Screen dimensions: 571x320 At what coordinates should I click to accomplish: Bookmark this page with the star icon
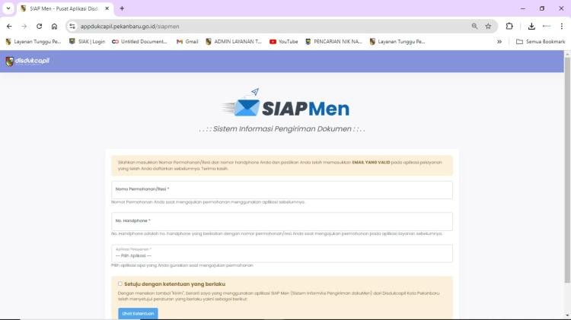[x=488, y=26]
